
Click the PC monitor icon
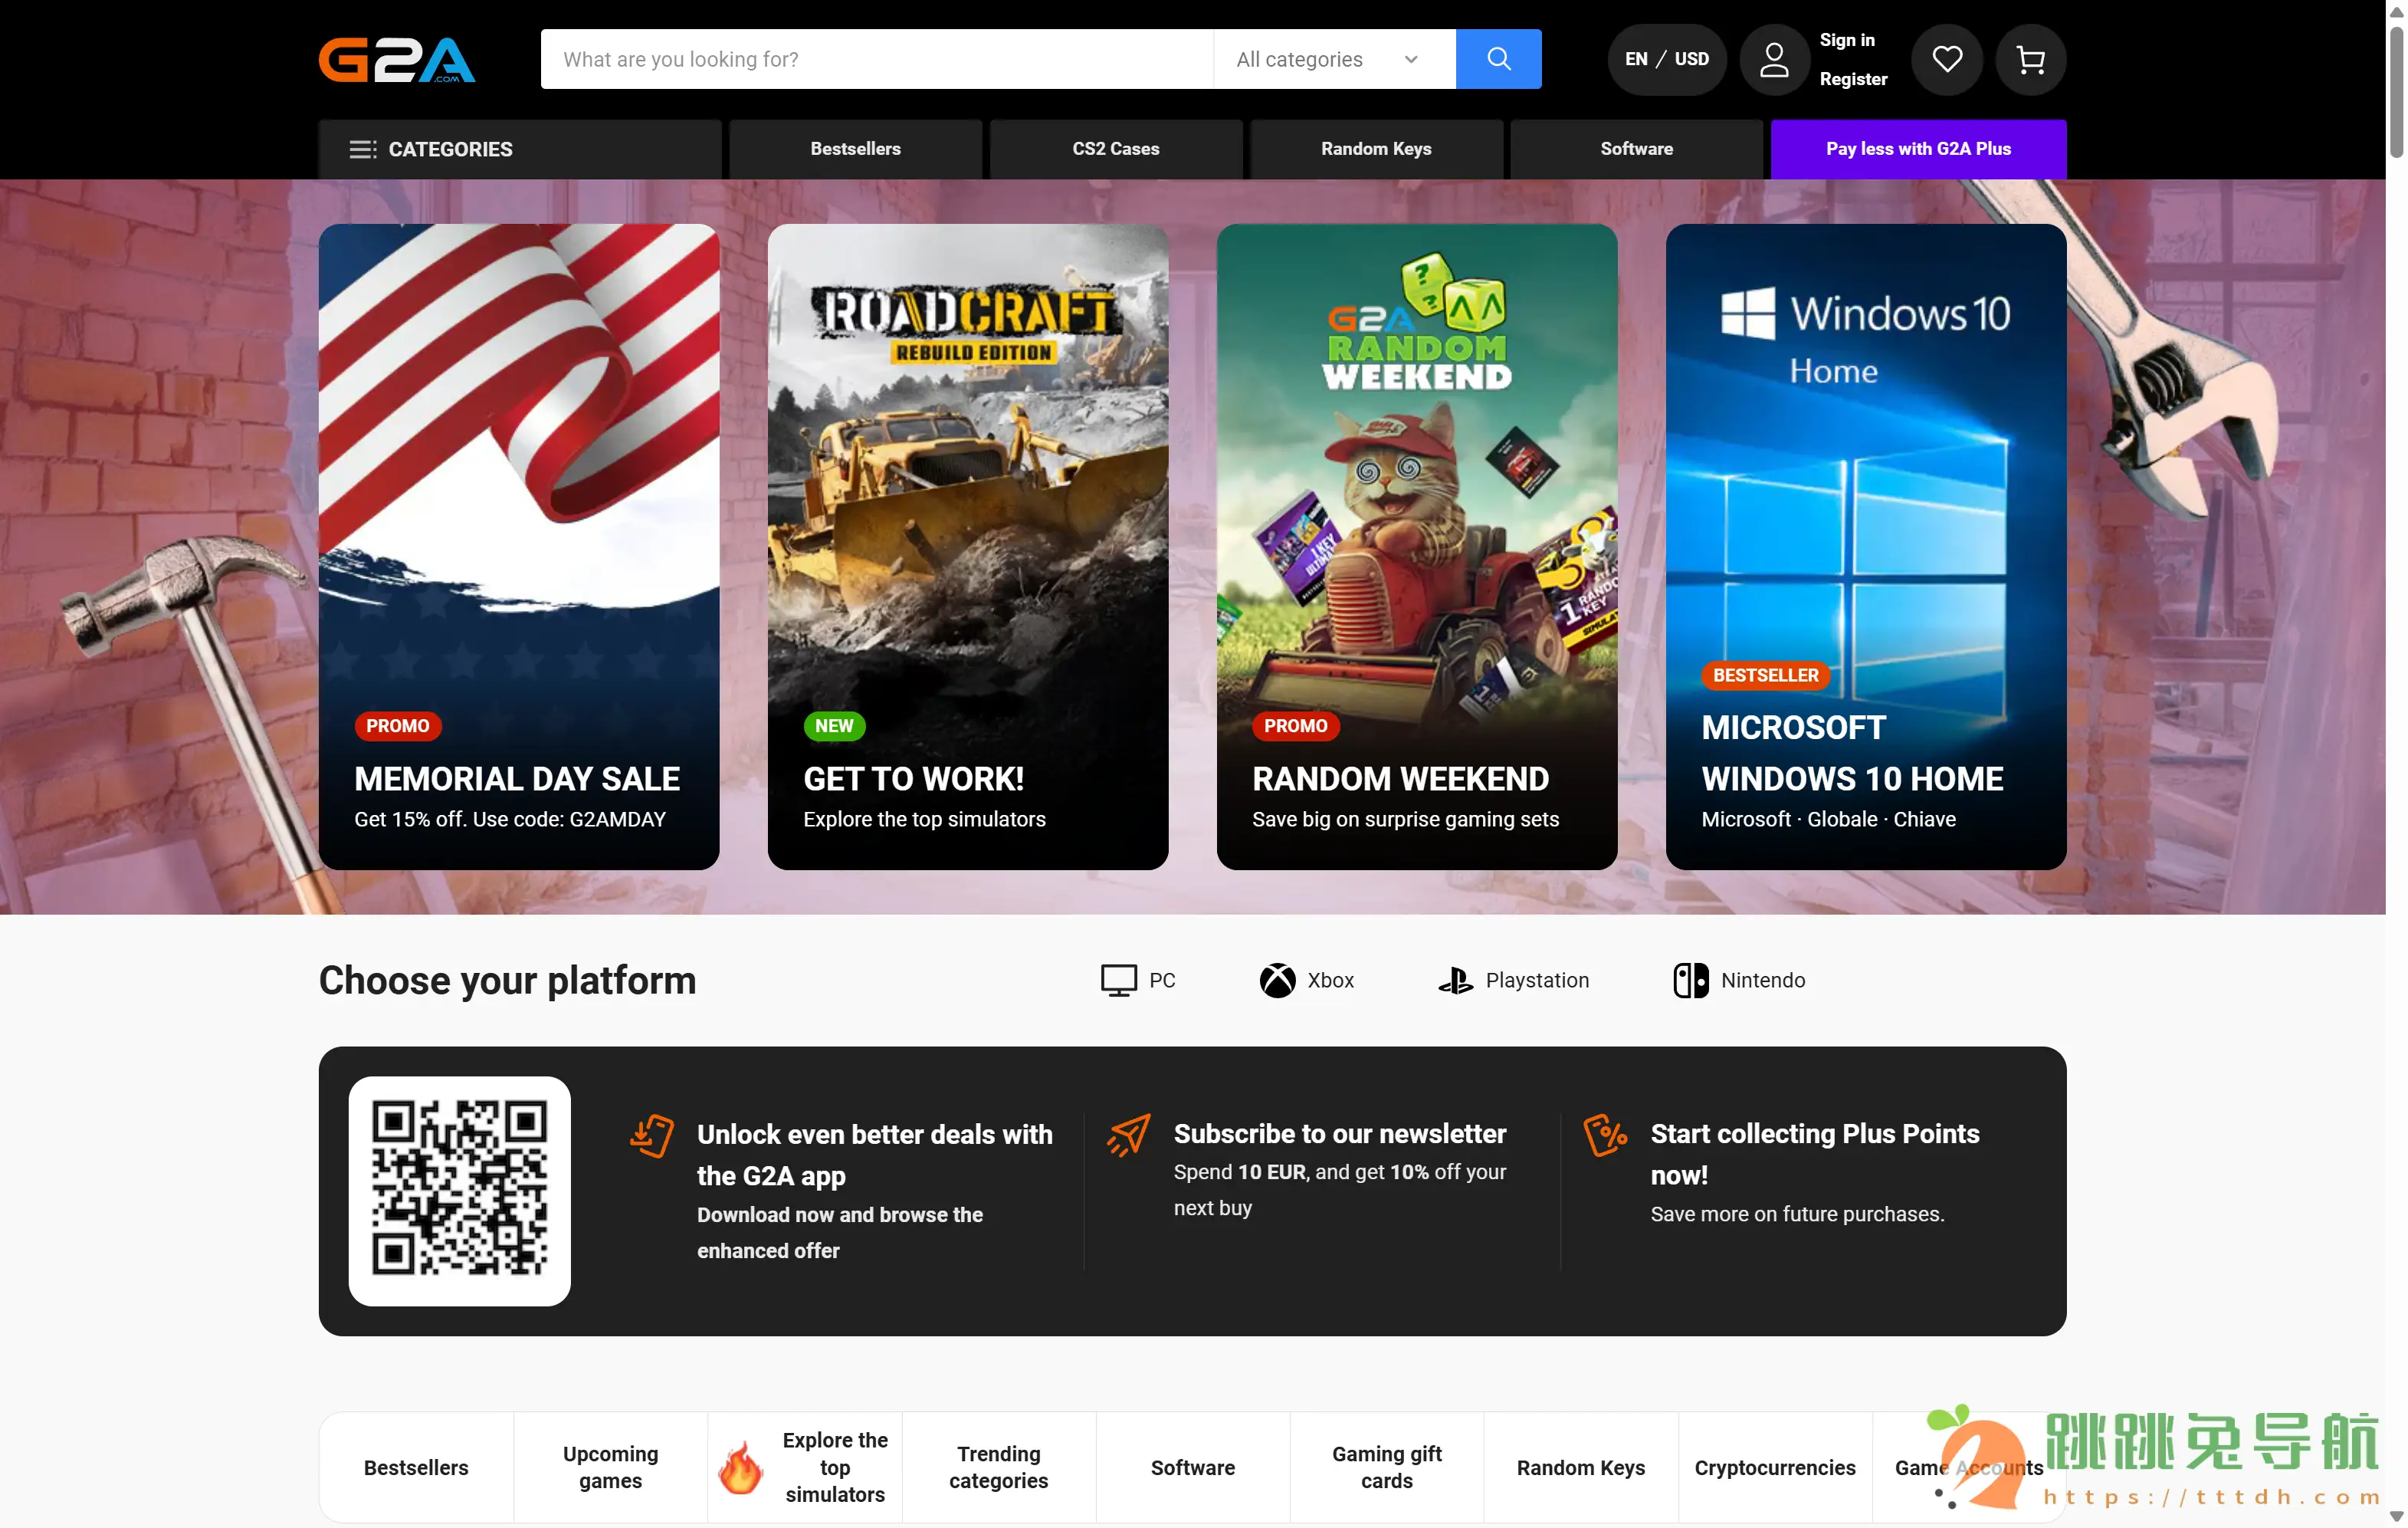click(1118, 981)
